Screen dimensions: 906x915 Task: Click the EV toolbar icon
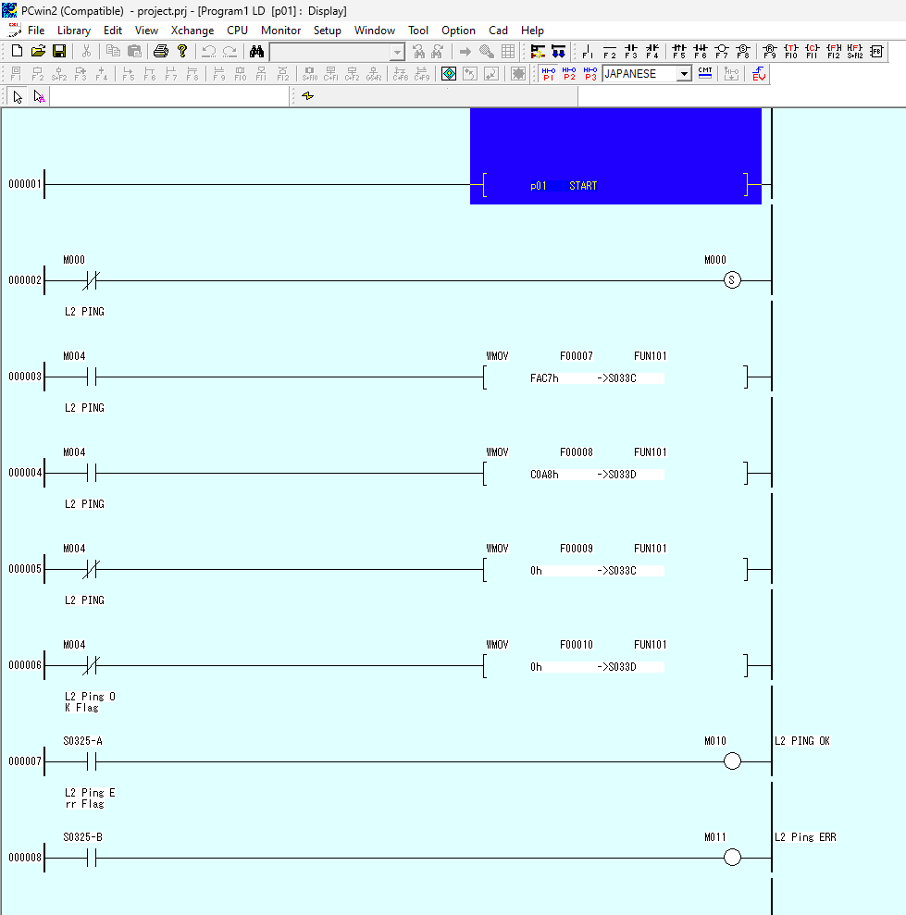point(759,73)
